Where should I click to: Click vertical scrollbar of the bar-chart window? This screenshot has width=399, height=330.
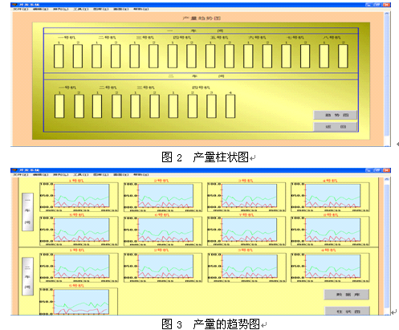click(x=387, y=78)
